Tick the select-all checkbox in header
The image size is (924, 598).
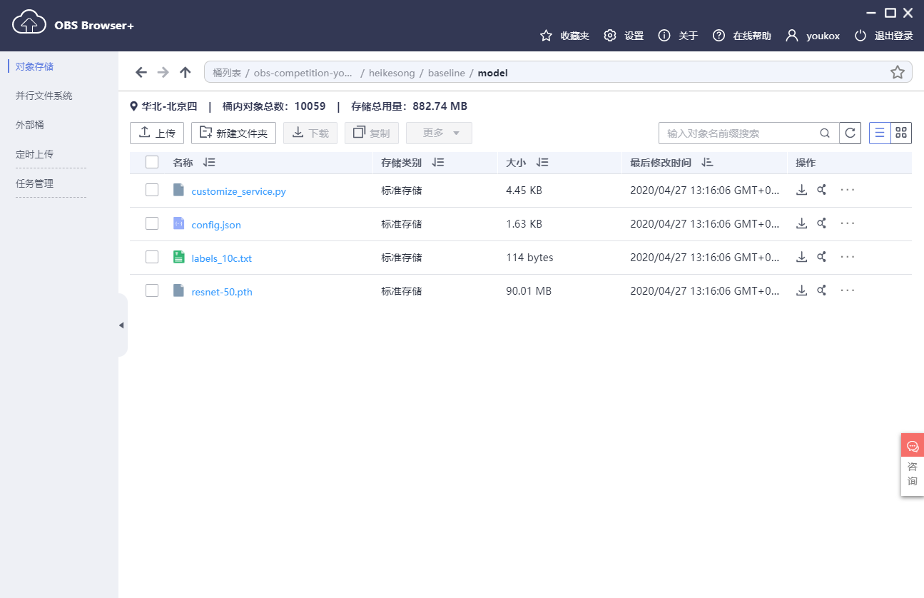pyautogui.click(x=152, y=162)
